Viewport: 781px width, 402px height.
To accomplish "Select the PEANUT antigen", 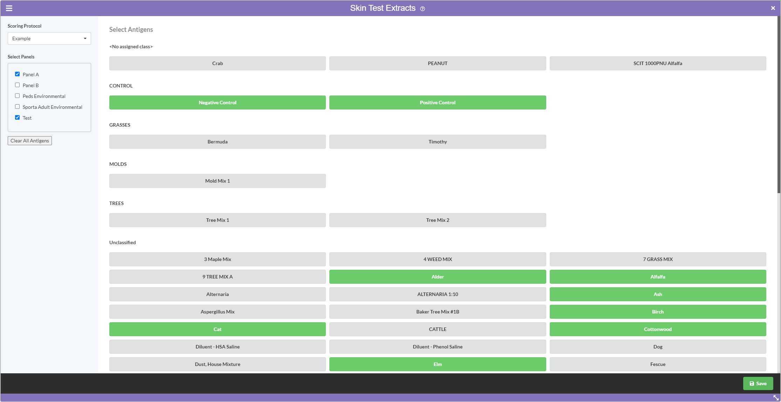I will coord(437,63).
